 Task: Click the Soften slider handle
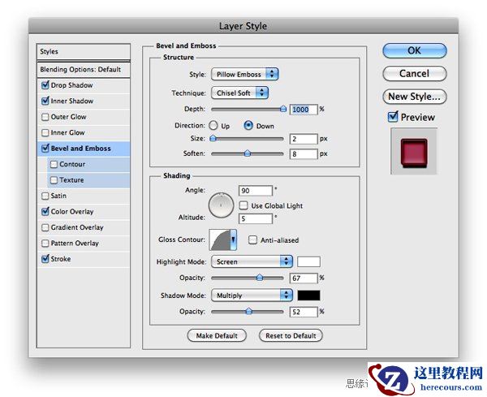pyautogui.click(x=248, y=153)
